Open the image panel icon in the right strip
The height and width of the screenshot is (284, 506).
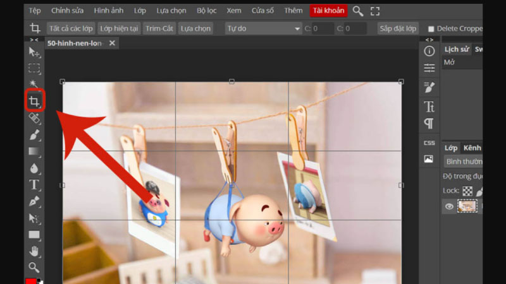tap(429, 159)
